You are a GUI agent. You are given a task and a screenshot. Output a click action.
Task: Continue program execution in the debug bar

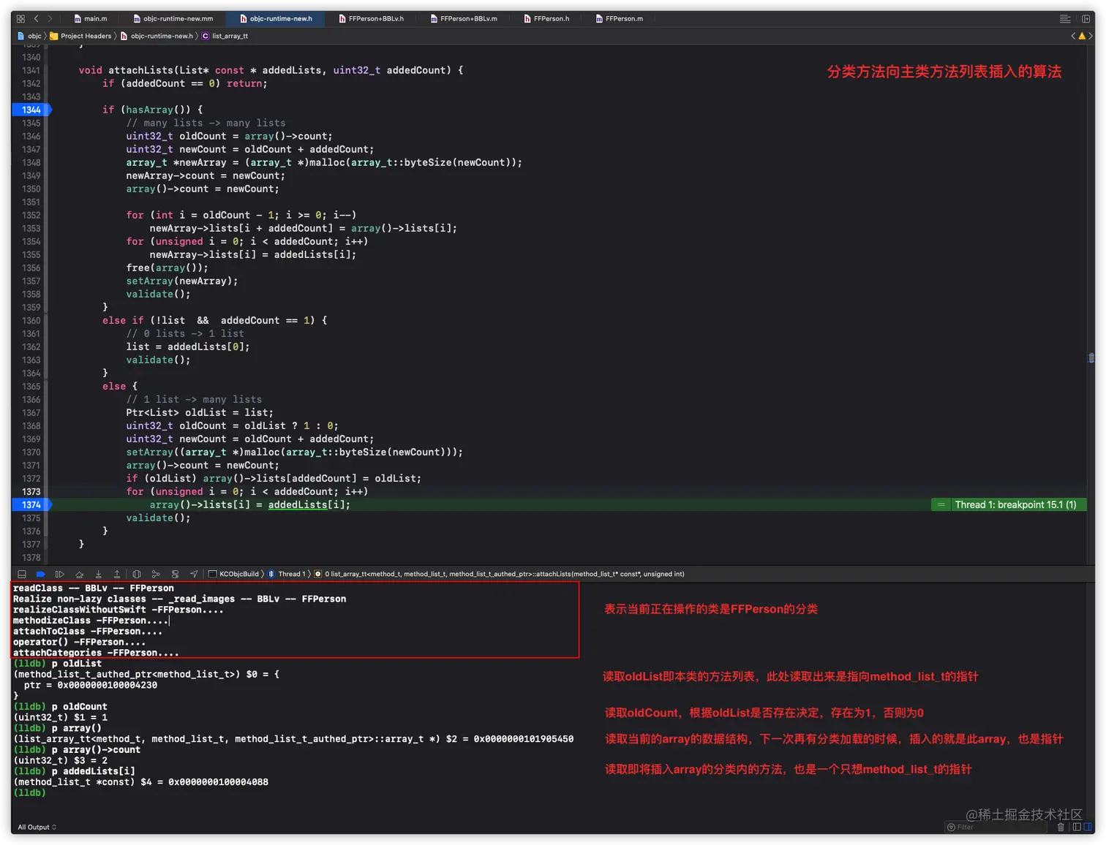(x=59, y=574)
